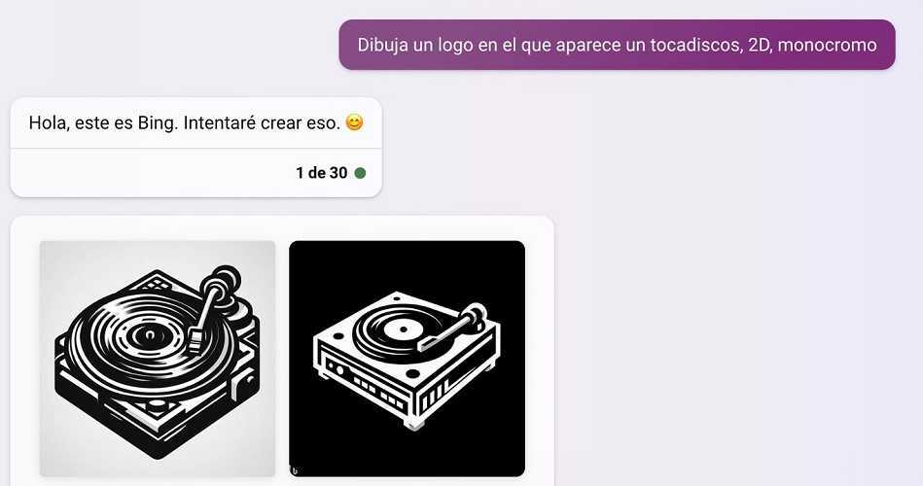This screenshot has height=486, width=923.
Task: Click the purple user prompt bubble
Action: click(x=617, y=45)
